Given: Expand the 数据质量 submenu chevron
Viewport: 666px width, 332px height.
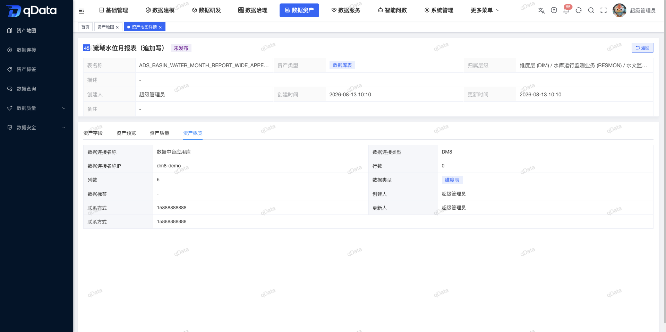Looking at the screenshot, I should tap(64, 108).
